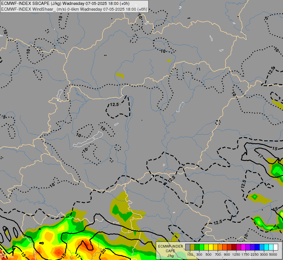Image resolution: width=283 pixels, height=260 pixels.
Task: Click the legend value label '1750'
Action: (245, 255)
